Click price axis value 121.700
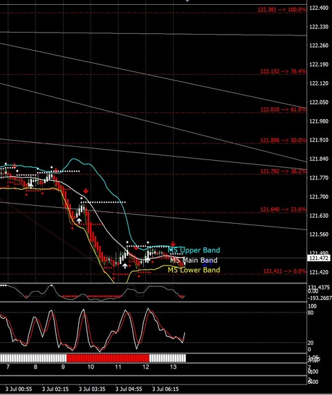 pos(319,197)
